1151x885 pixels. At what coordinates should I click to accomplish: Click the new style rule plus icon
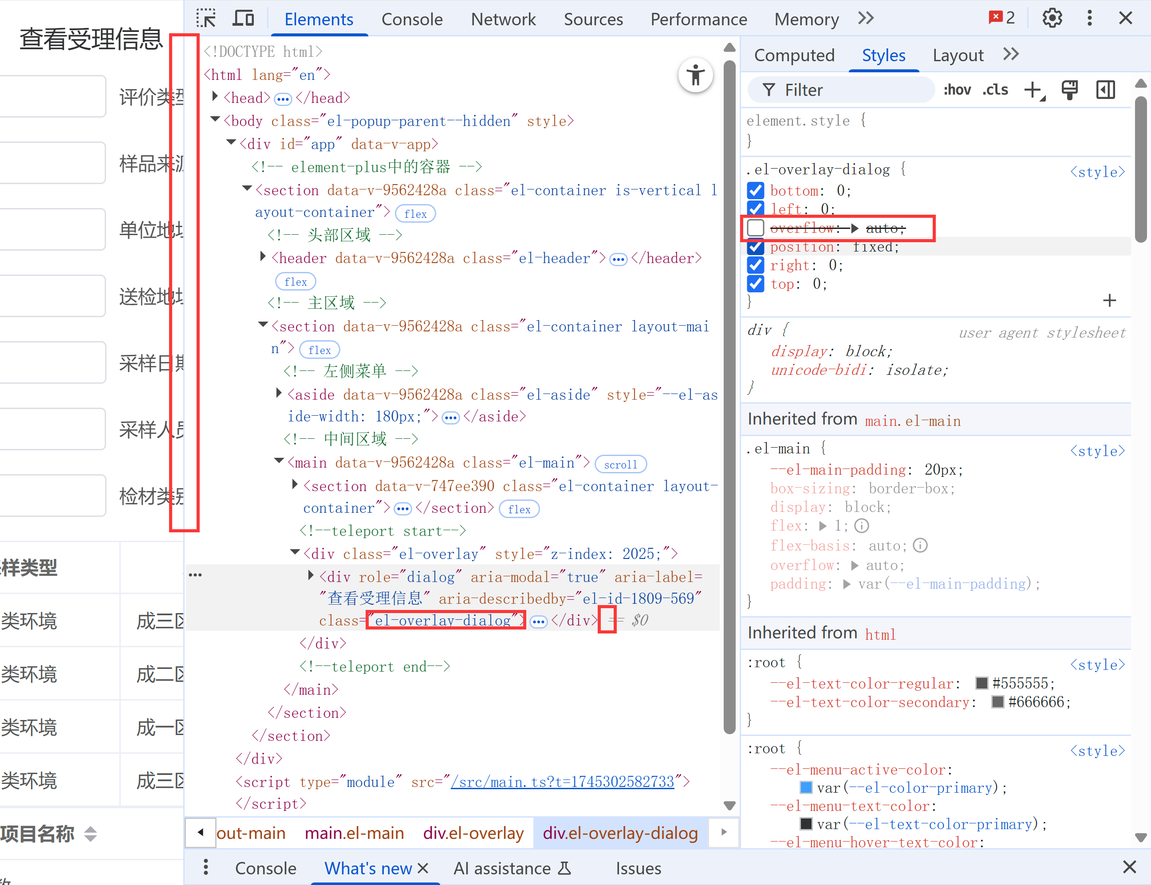1033,90
